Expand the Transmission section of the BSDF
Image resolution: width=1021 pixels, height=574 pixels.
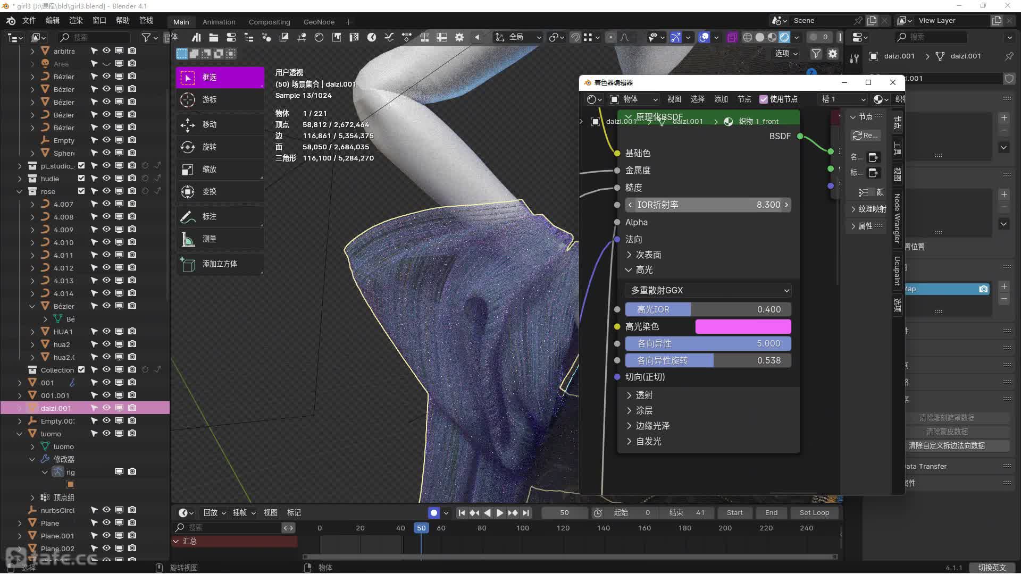tap(644, 395)
